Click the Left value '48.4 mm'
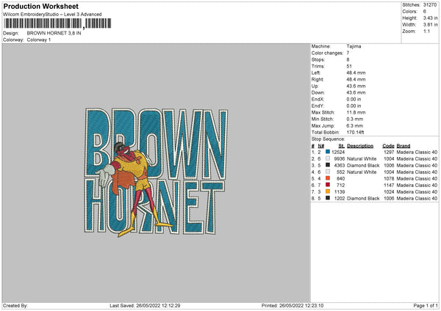 tap(356, 73)
